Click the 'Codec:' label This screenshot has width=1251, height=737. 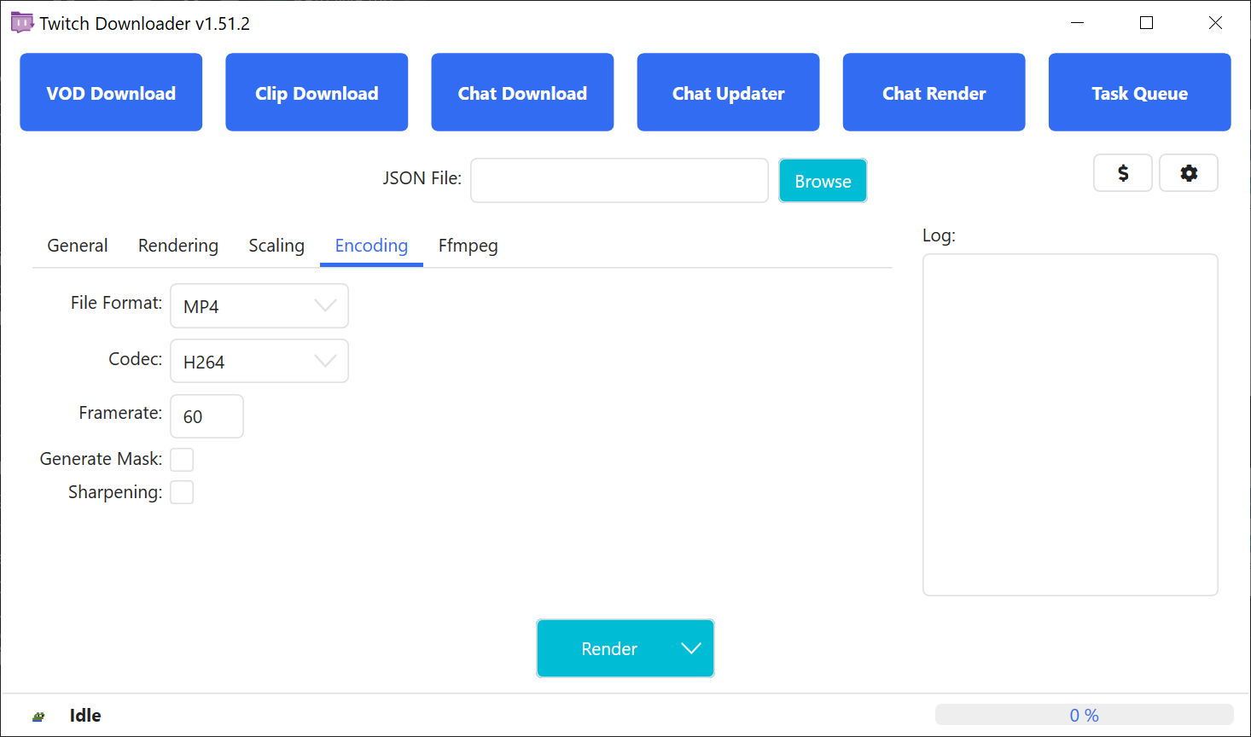(x=135, y=359)
